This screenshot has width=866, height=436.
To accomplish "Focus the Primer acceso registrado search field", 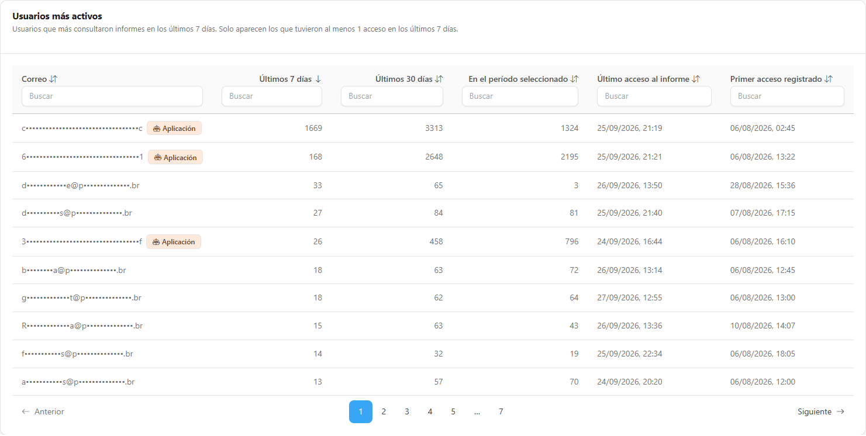I will [x=787, y=96].
